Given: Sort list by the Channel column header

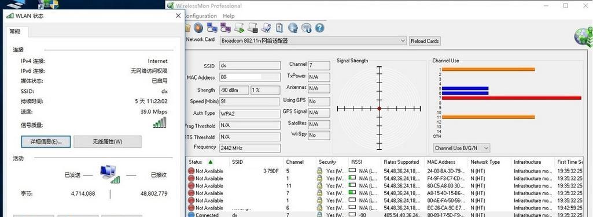Looking at the screenshot, I should point(299,162).
